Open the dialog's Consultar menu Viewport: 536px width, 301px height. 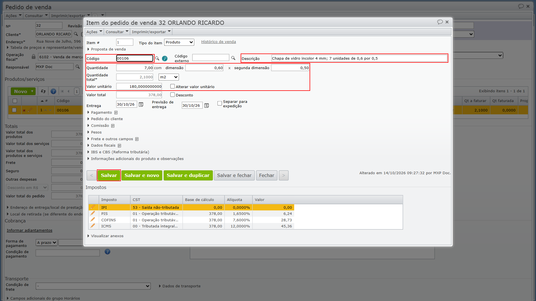click(117, 32)
